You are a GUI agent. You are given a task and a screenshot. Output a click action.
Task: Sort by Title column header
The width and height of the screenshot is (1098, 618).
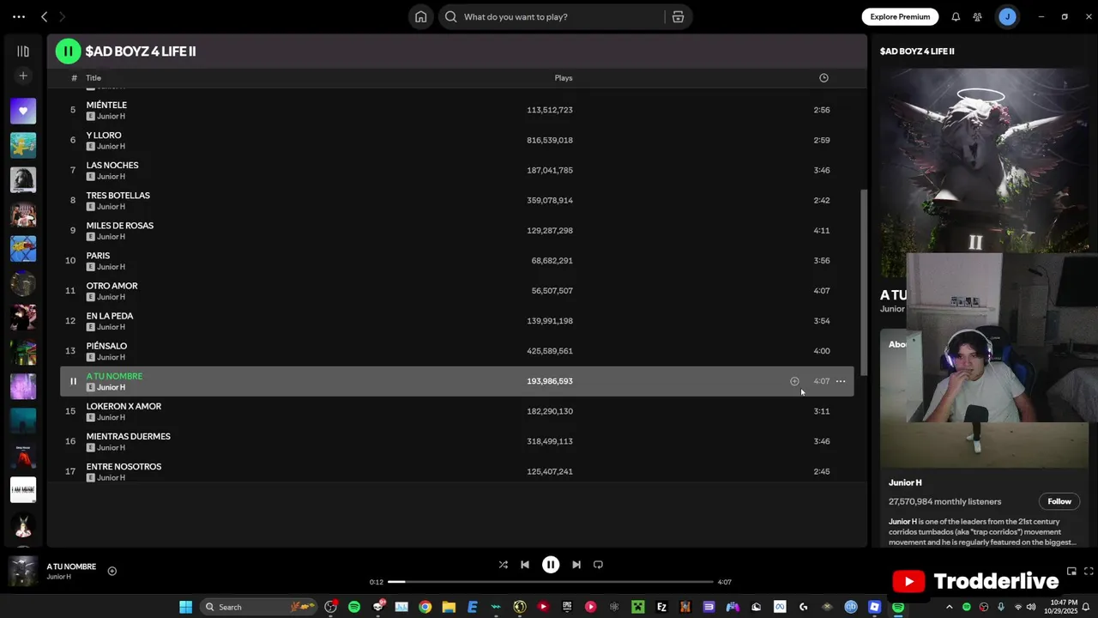tap(94, 78)
